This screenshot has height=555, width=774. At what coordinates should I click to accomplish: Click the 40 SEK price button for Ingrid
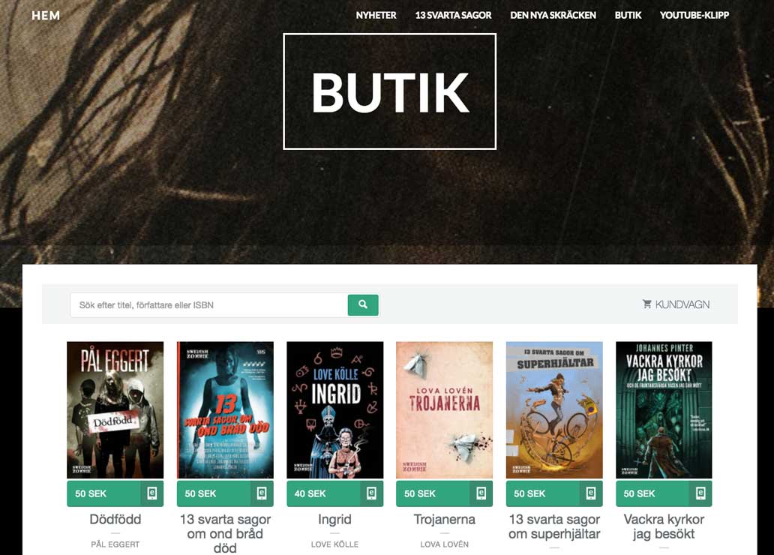click(323, 493)
